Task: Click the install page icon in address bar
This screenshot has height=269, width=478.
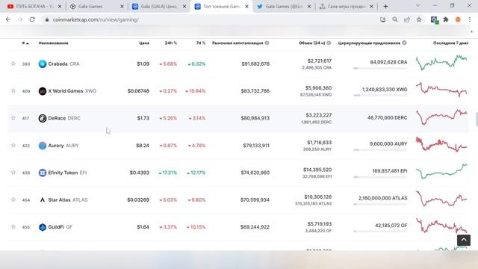Action: click(x=383, y=19)
